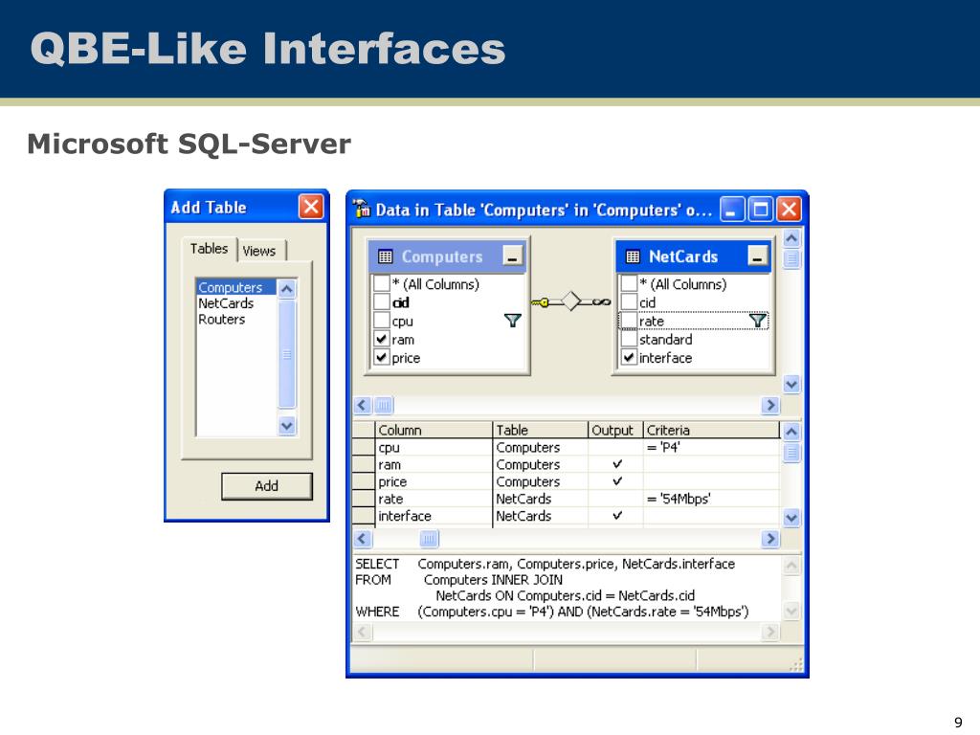The image size is (980, 735).
Task: Click the key icon on the join line
Action: click(x=540, y=302)
